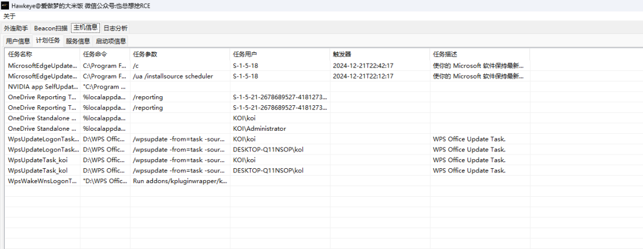Open the 日志分析 tab

tap(116, 29)
